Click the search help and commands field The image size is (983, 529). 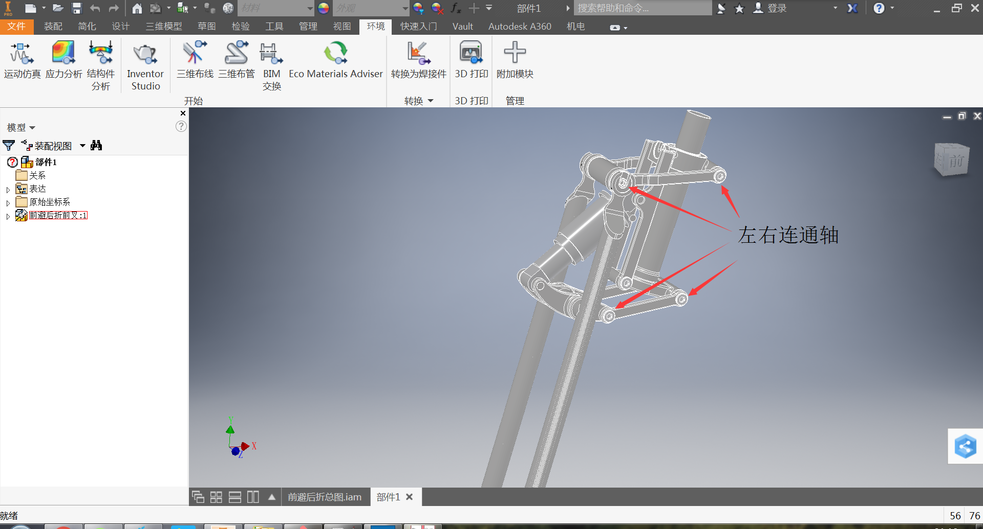point(643,8)
